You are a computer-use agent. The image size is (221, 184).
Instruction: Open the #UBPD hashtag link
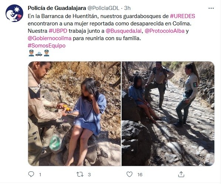pyautogui.click(x=58, y=31)
